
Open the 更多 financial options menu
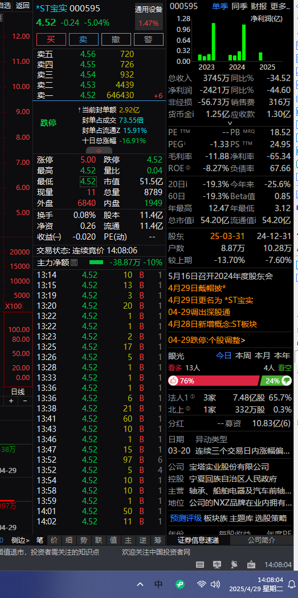click(x=280, y=6)
